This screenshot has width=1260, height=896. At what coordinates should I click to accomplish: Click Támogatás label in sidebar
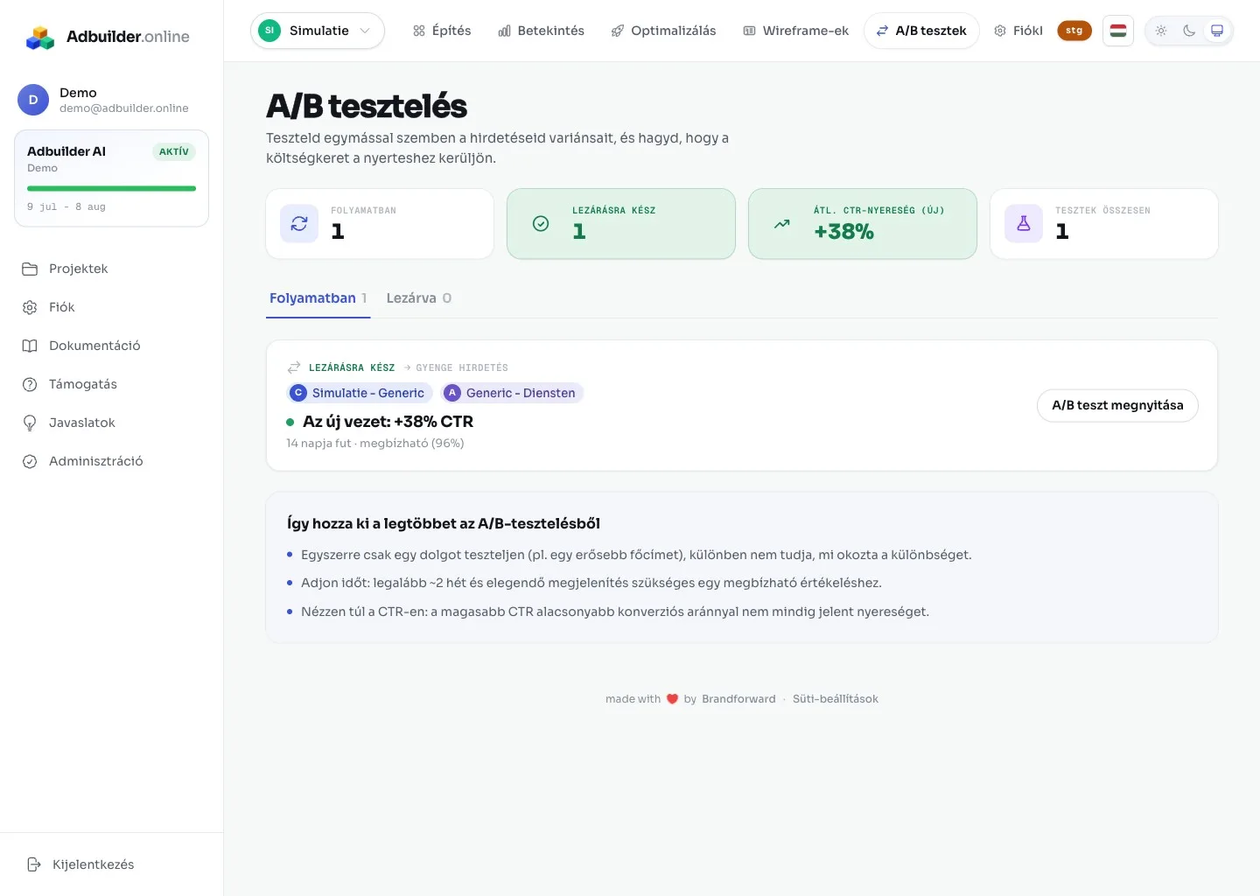[83, 384]
